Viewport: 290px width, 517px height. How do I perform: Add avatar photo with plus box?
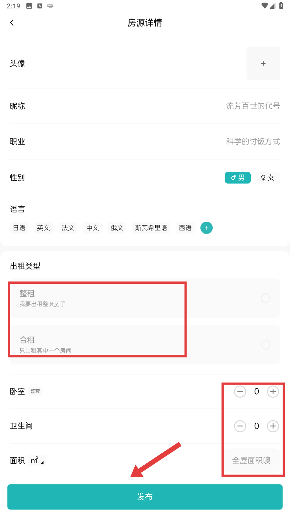pyautogui.click(x=263, y=64)
